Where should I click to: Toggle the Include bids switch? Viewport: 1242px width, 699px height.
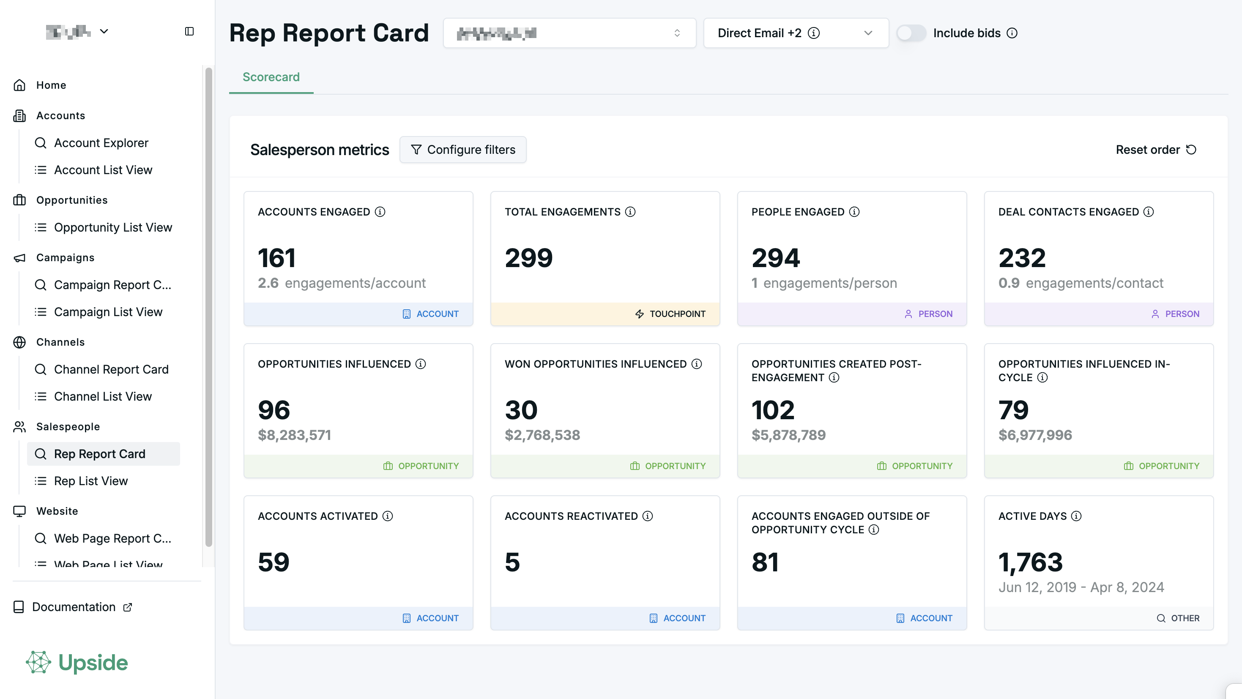click(x=911, y=33)
